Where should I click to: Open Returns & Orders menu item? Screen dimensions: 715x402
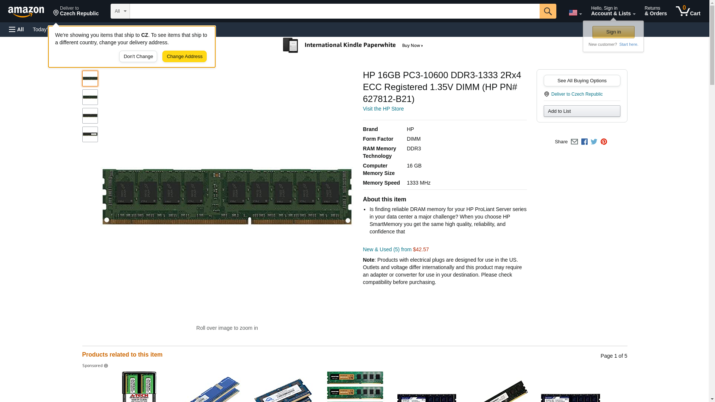pos(655,11)
